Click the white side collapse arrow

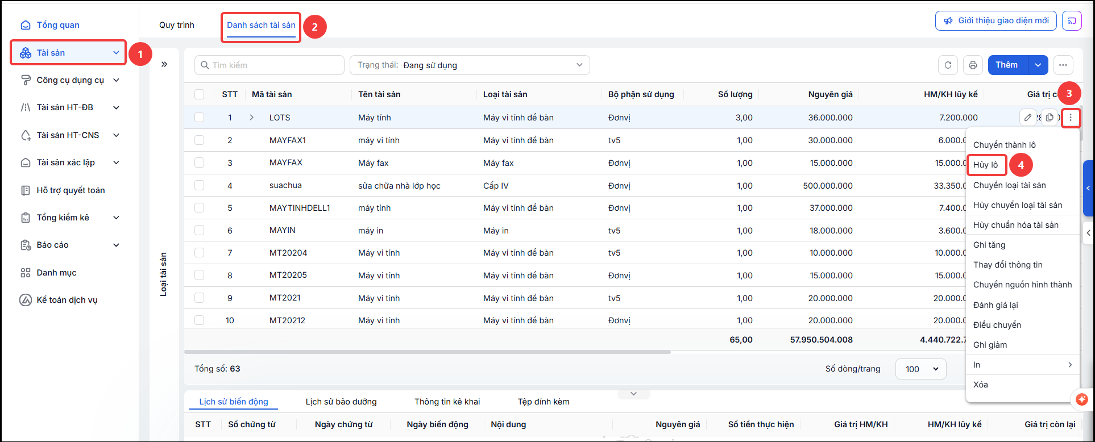(1088, 232)
